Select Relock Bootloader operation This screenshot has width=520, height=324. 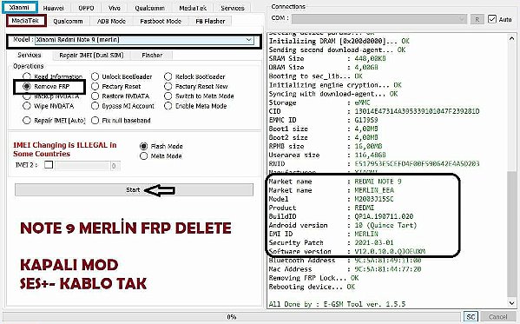(x=194, y=76)
